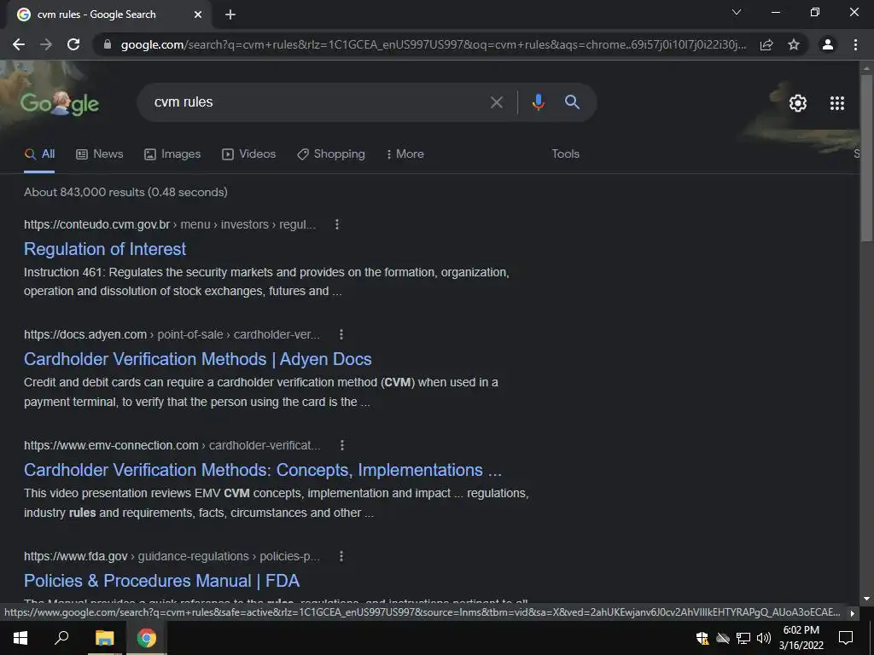Open the search Tools options

[565, 154]
